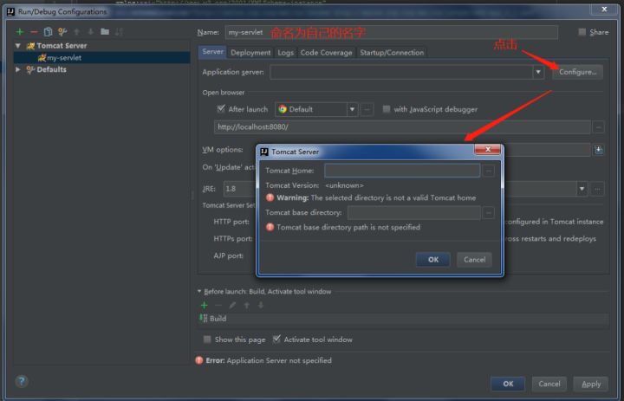Click browse button next to JRE field
This screenshot has width=624, height=401.
pyautogui.click(x=597, y=189)
